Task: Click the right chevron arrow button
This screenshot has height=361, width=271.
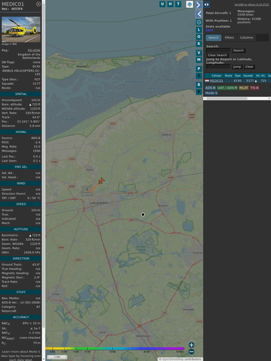Action: (x=199, y=5)
